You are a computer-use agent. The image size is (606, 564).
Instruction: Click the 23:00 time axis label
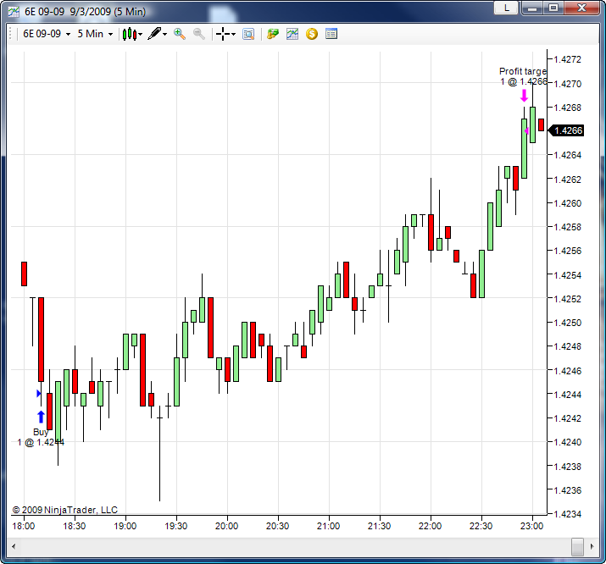pyautogui.click(x=531, y=526)
